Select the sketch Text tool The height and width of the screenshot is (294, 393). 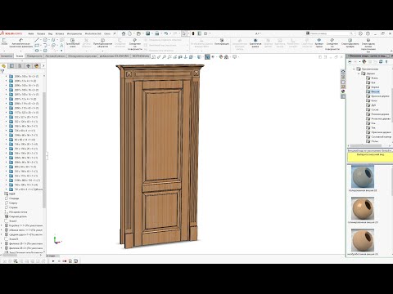click(61, 45)
